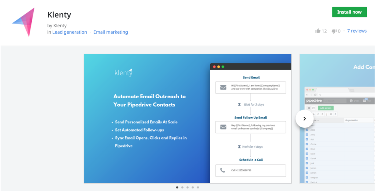Click the phone icon in Schedule a Call card
Viewport: 379px width, 191px height.
(x=222, y=170)
